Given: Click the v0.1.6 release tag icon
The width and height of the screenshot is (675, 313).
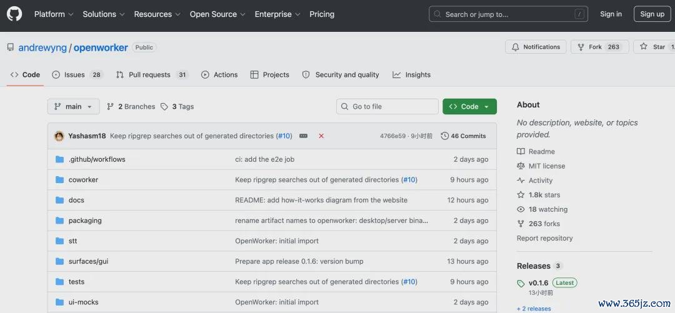Looking at the screenshot, I should click(521, 283).
